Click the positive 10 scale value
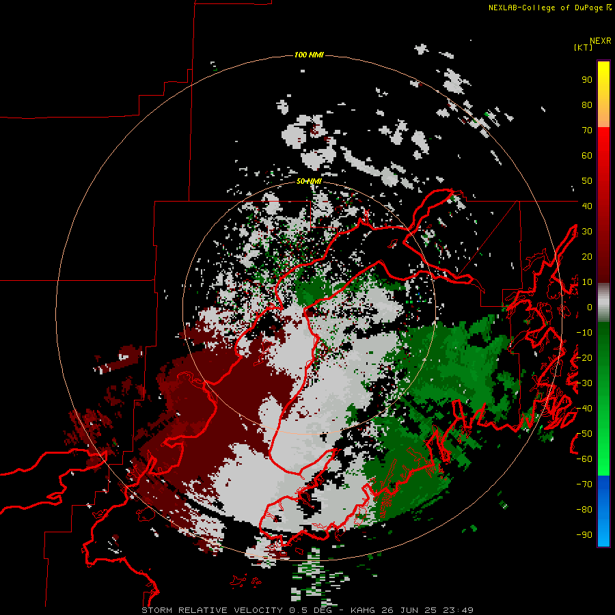615x615 pixels. coord(587,282)
